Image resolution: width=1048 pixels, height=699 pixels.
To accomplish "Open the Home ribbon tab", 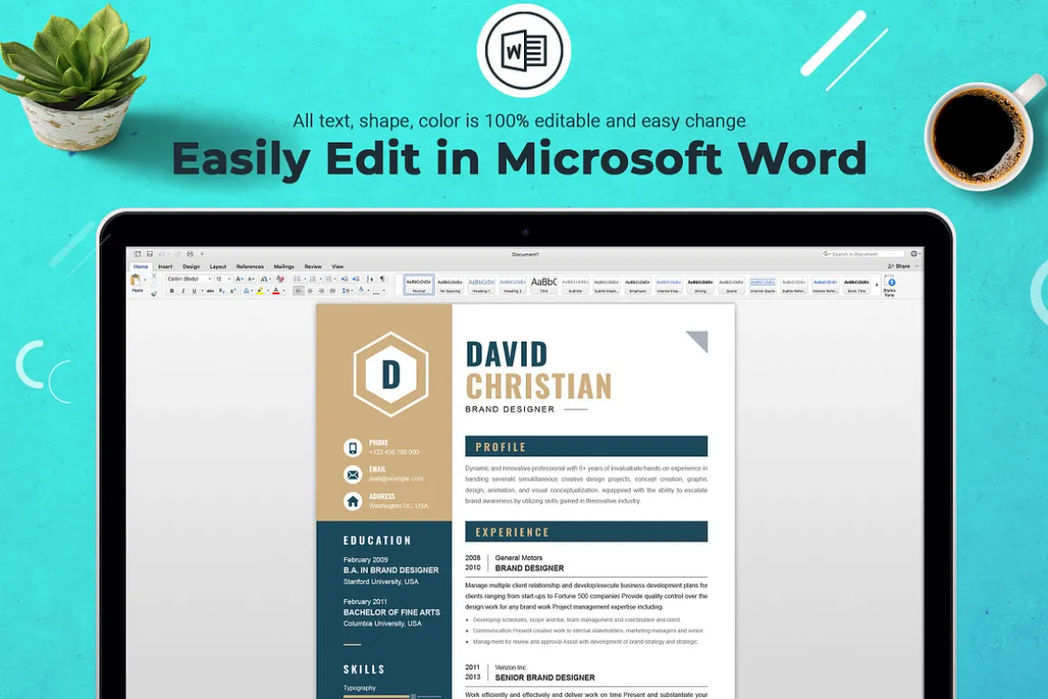I will pos(141,266).
